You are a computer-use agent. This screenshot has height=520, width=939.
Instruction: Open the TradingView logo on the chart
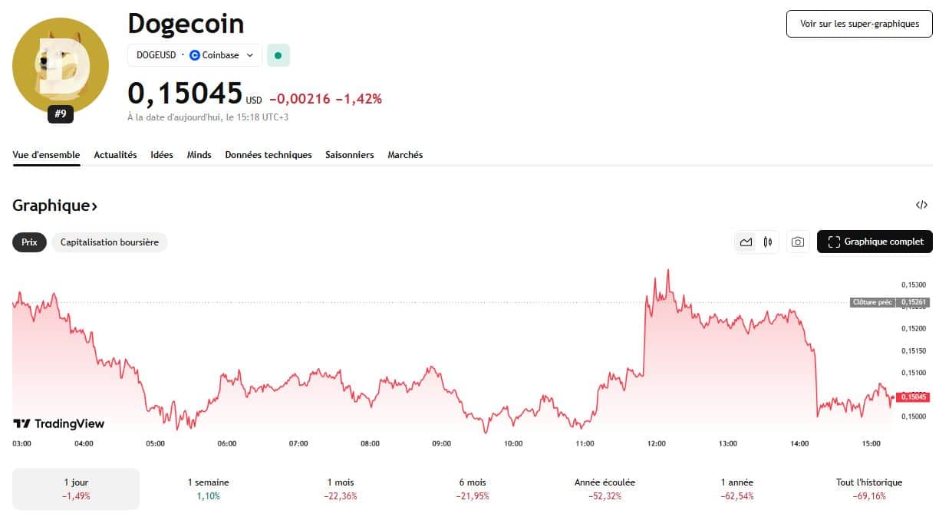click(58, 423)
